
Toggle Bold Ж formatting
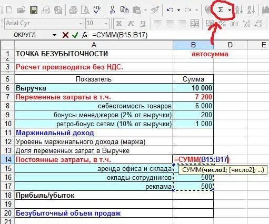pyautogui.click(x=119, y=23)
